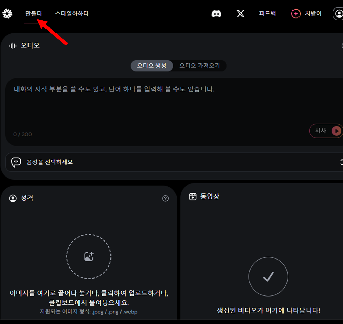The image size is (343, 324).
Task: Expand the voice selector chevron arrows
Action: pyautogui.click(x=341, y=162)
